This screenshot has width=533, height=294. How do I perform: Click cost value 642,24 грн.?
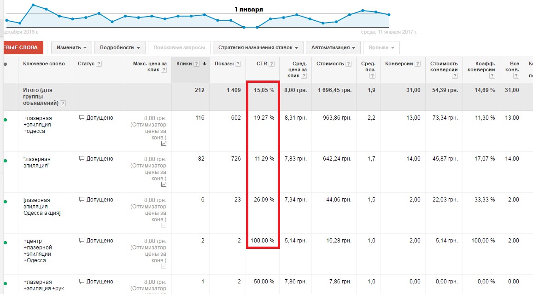click(337, 159)
